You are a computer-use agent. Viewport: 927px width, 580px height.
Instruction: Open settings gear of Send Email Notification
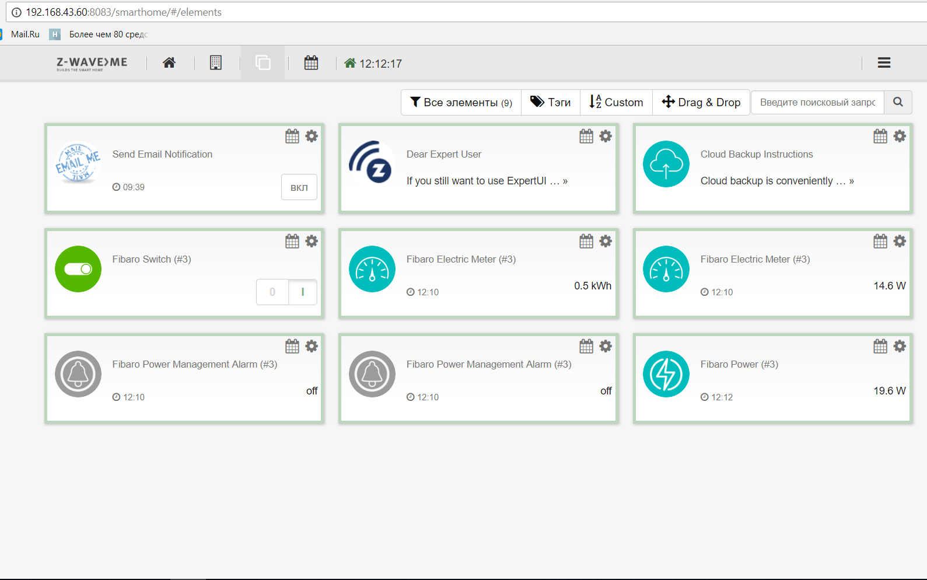(x=312, y=136)
